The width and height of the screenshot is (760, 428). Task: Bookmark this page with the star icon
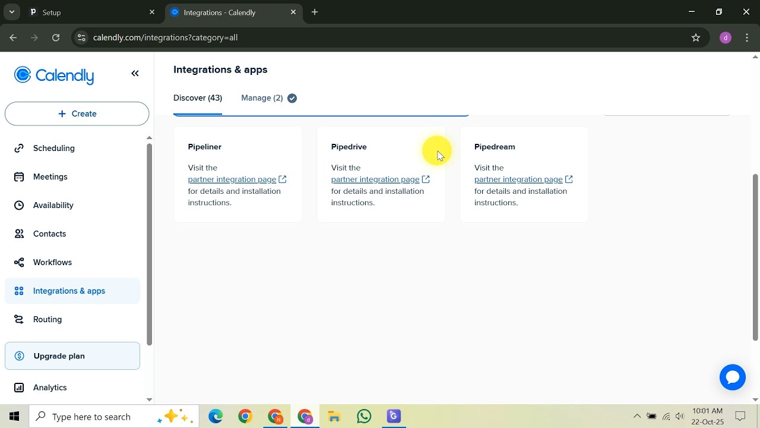tap(696, 37)
